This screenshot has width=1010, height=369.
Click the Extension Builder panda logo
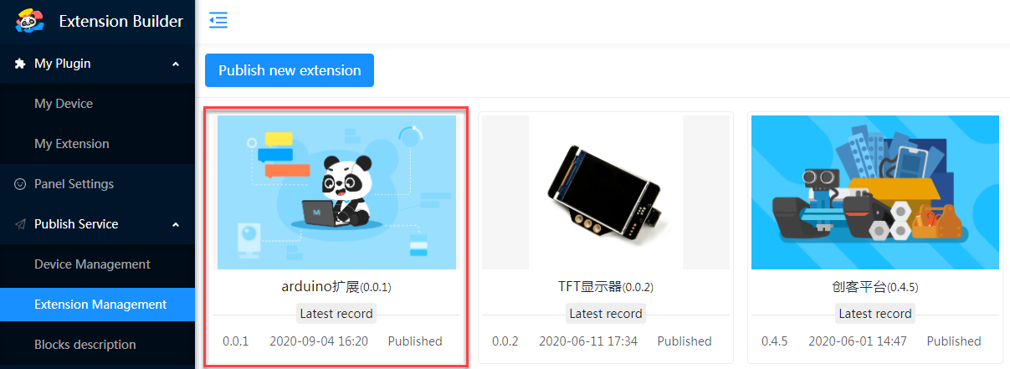coord(29,21)
